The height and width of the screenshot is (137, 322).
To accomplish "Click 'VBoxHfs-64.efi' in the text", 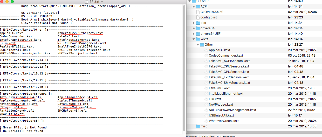I will 12,114.
